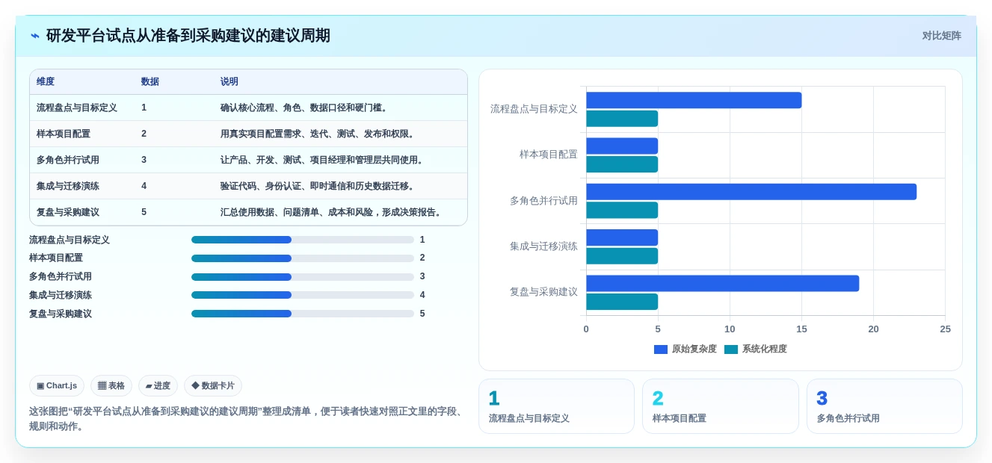The image size is (992, 463).
Task: Click the 维度 column header
Action: [46, 81]
